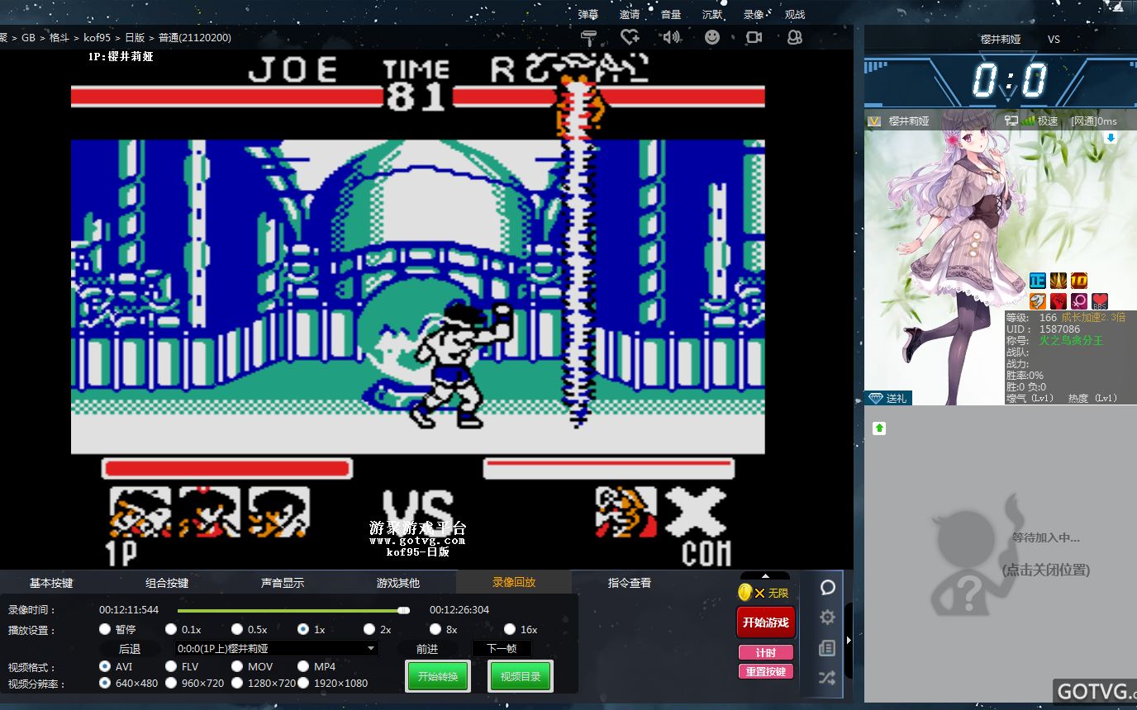Select 8x playback speed
1137x710 pixels.
pyautogui.click(x=435, y=629)
